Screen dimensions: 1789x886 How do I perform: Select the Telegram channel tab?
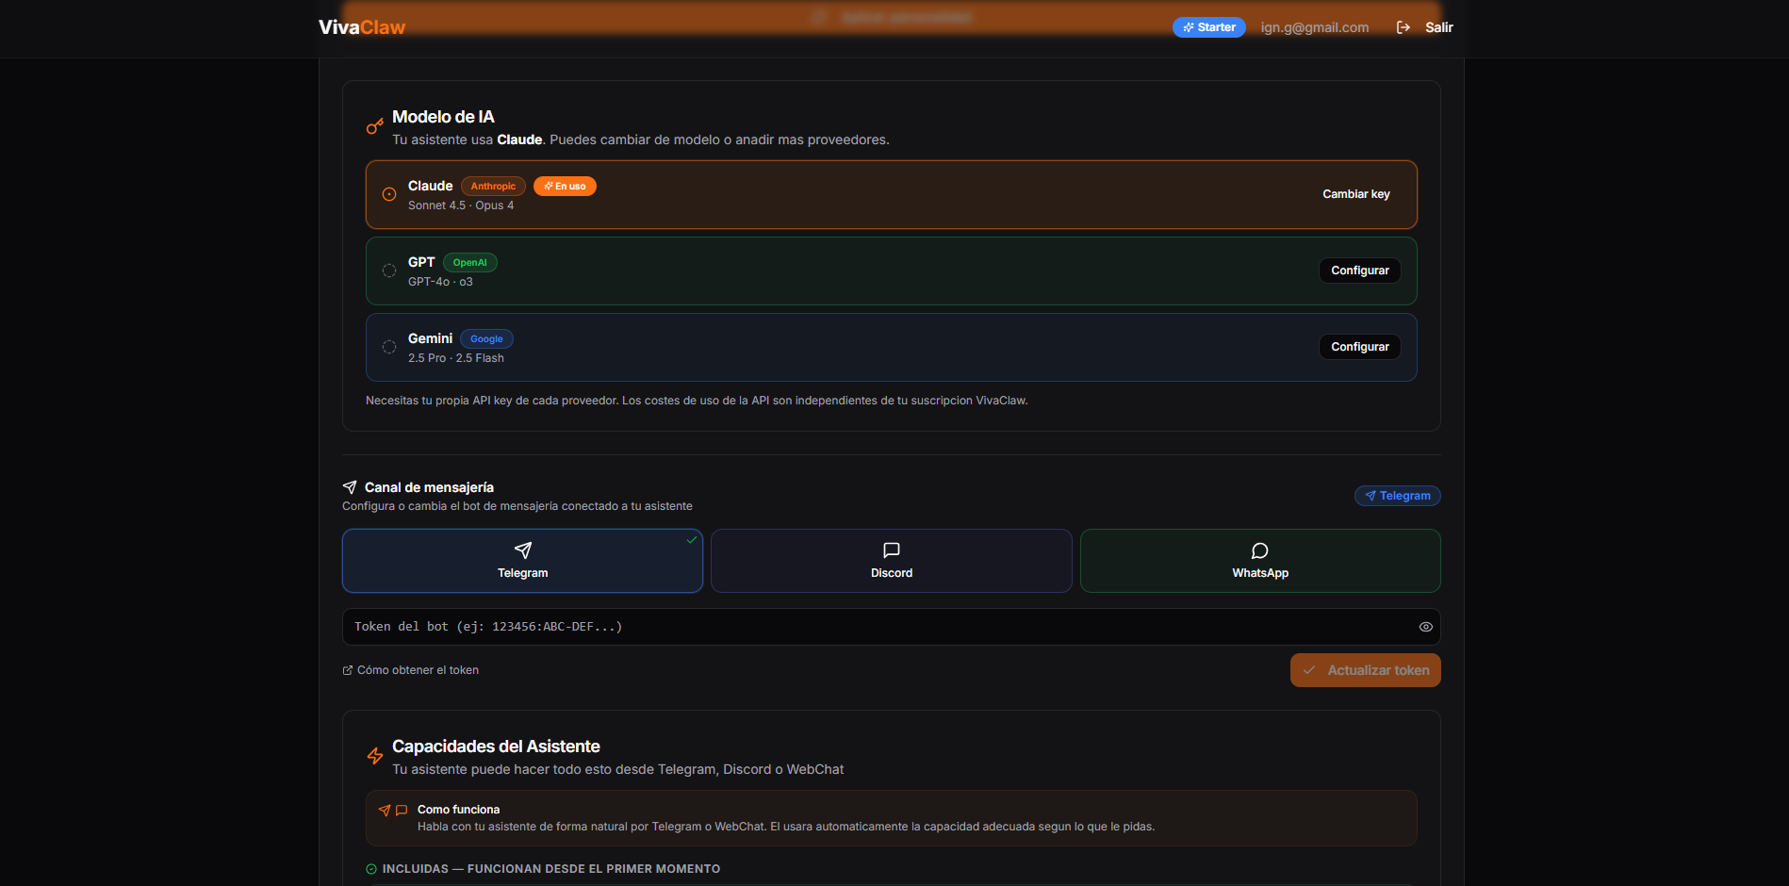[x=522, y=561]
